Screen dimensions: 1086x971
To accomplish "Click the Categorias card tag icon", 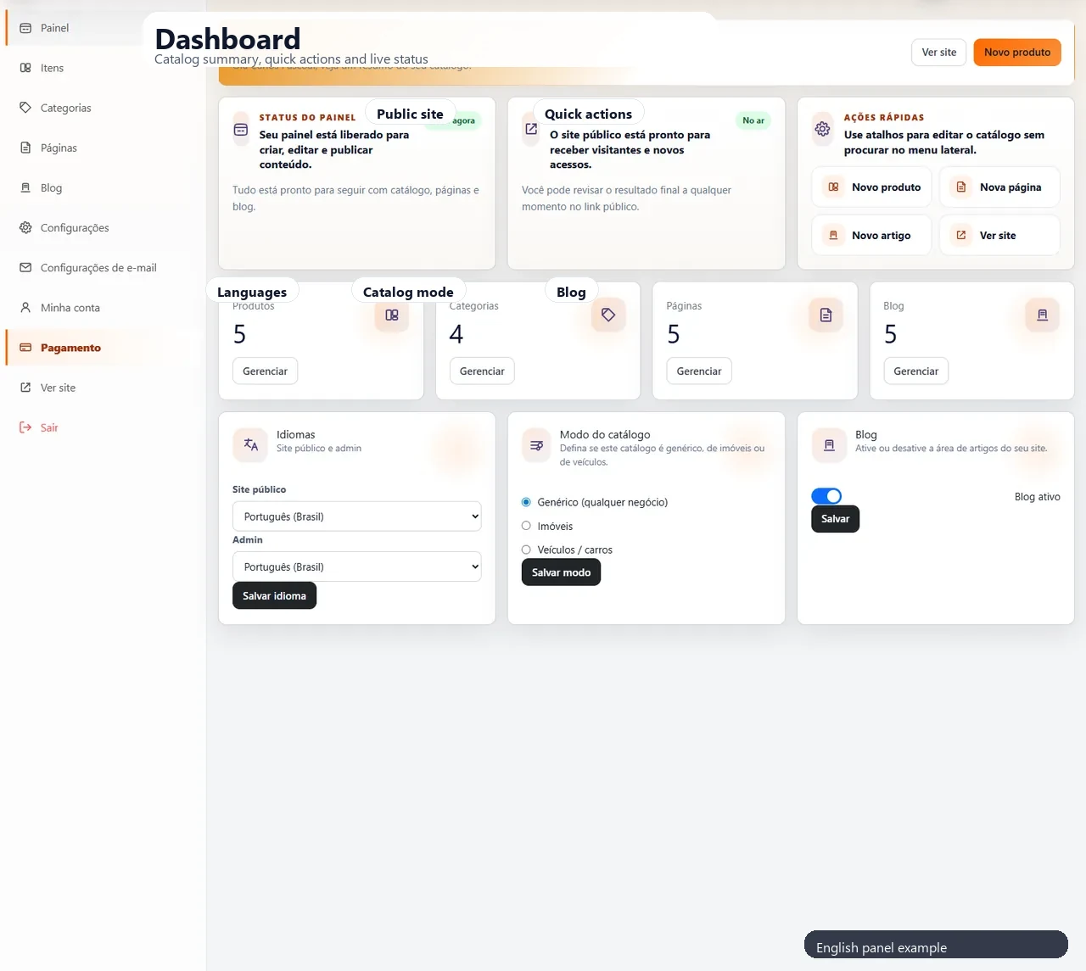I will point(608,315).
